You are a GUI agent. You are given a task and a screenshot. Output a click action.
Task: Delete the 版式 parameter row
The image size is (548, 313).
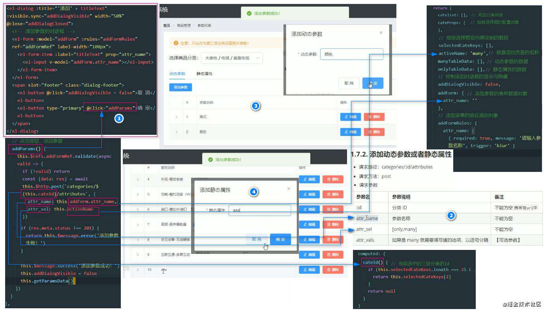[374, 117]
